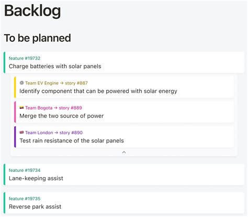This screenshot has height=217, width=248.
Task: Collapse the stories list with the up chevron
Action: 124,153
